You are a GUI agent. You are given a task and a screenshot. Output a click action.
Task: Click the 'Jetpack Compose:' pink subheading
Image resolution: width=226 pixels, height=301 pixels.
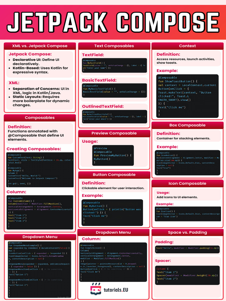[30, 54]
